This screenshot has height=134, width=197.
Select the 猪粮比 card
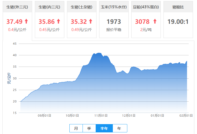[x=178, y=20]
